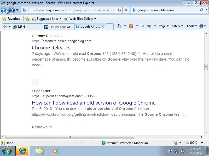The height and width of the screenshot is (156, 209).
Task: Click the scroll right arrow
Action: tap(202, 137)
